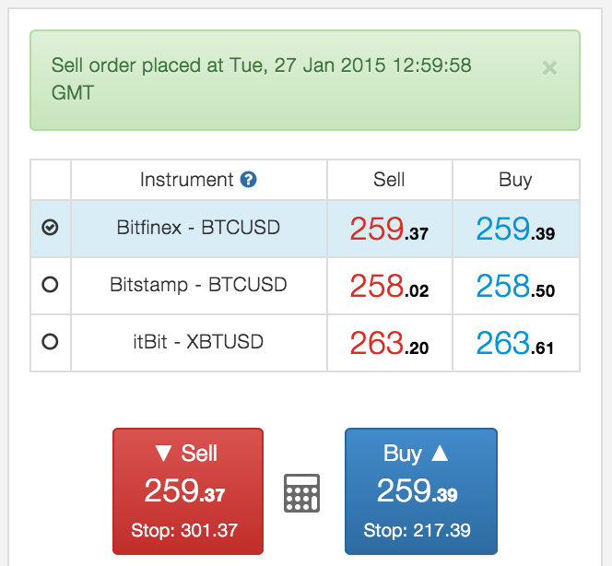Open the calculator icon between Sell and Buy
This screenshot has height=566, width=612.
tap(301, 493)
